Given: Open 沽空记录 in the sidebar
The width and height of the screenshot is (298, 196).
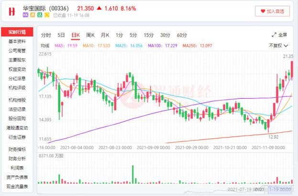Looking at the screenshot, I should pyautogui.click(x=17, y=109).
